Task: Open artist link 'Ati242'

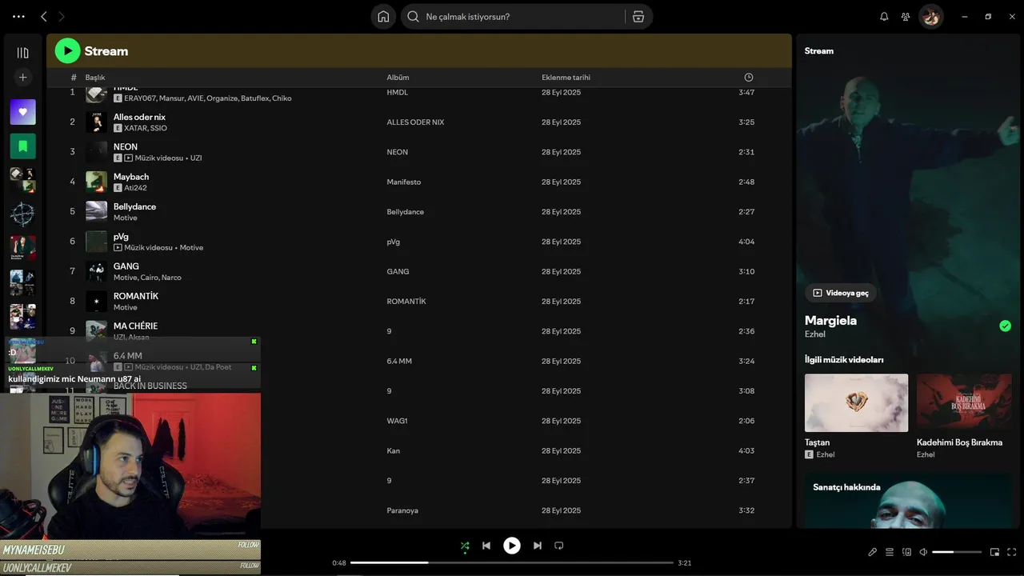Action: pyautogui.click(x=135, y=188)
